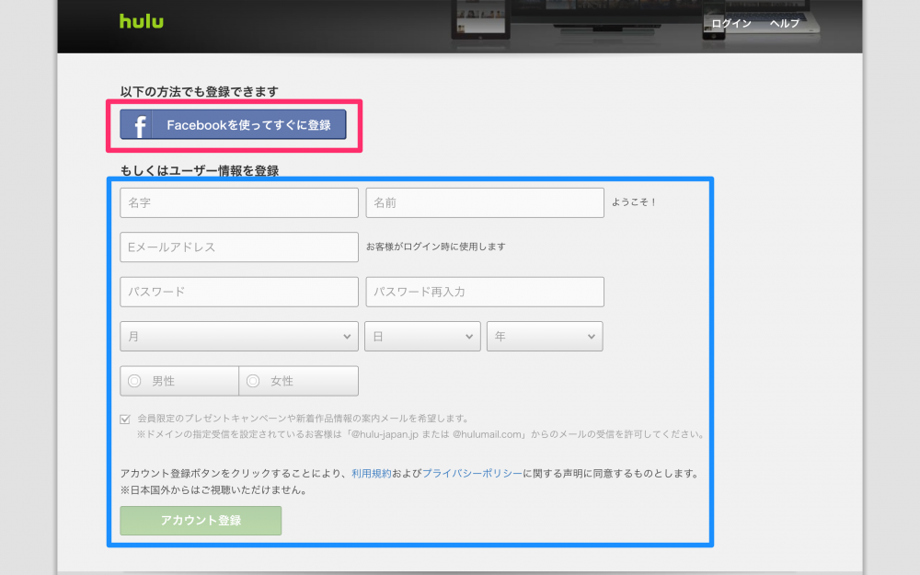Click heading 以下の方法でも登録できます
Screen dimensions: 920x575
[x=200, y=91]
